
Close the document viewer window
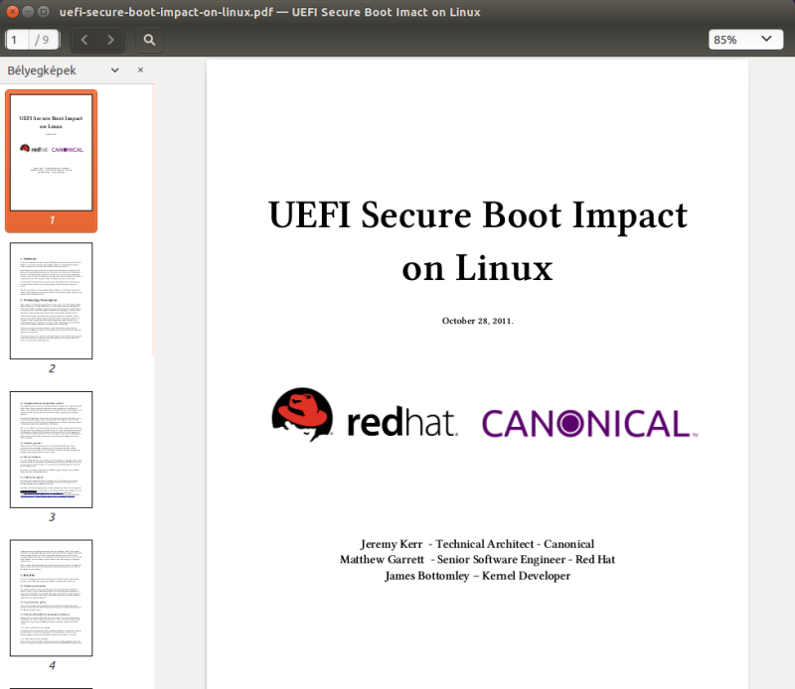click(x=13, y=12)
